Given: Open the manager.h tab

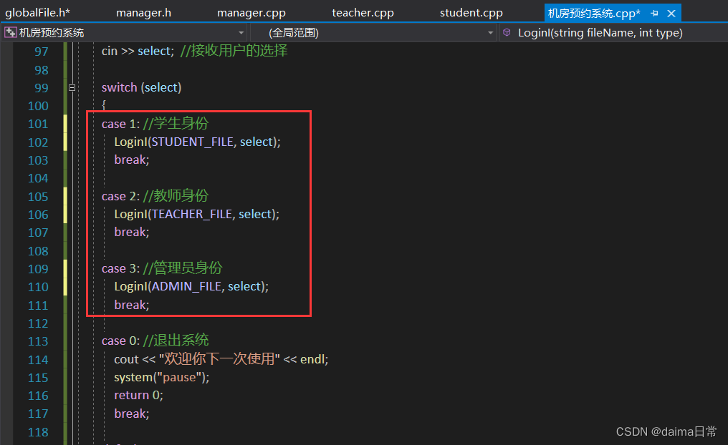Looking at the screenshot, I should pyautogui.click(x=143, y=12).
